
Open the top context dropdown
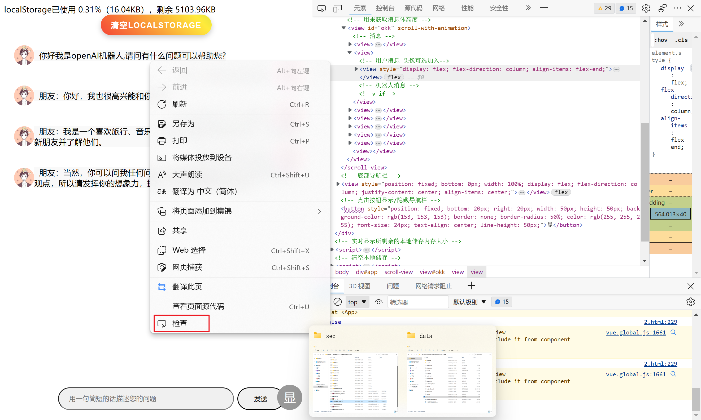pyautogui.click(x=357, y=302)
